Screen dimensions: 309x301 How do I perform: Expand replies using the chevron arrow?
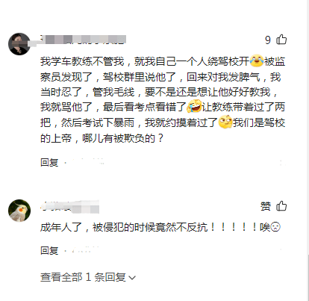coord(132,278)
